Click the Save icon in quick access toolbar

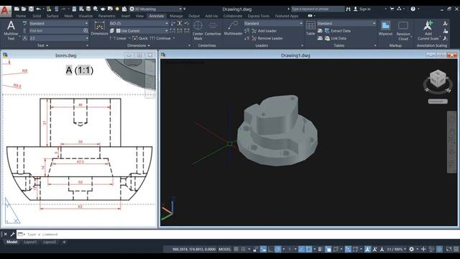pos(31,9)
